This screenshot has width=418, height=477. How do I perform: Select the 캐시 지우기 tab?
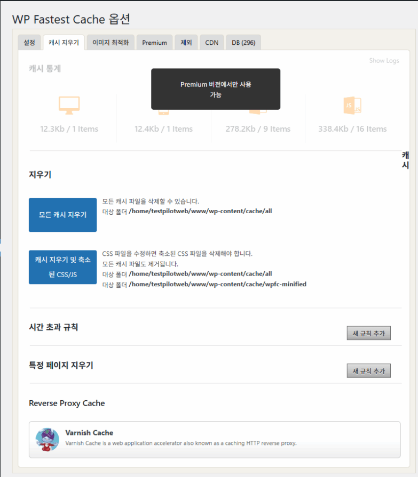(x=64, y=42)
